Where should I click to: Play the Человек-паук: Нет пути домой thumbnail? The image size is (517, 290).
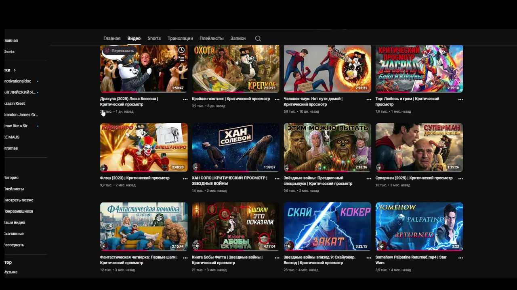tap(327, 69)
